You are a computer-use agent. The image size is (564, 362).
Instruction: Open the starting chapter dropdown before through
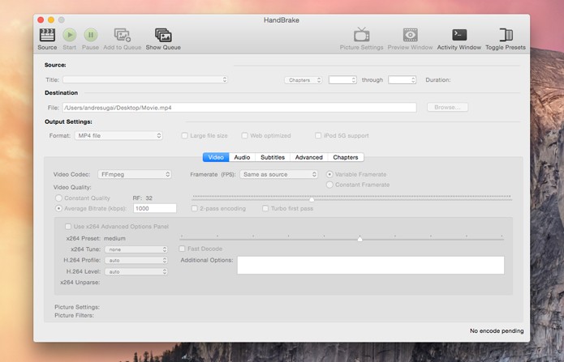[x=342, y=79]
